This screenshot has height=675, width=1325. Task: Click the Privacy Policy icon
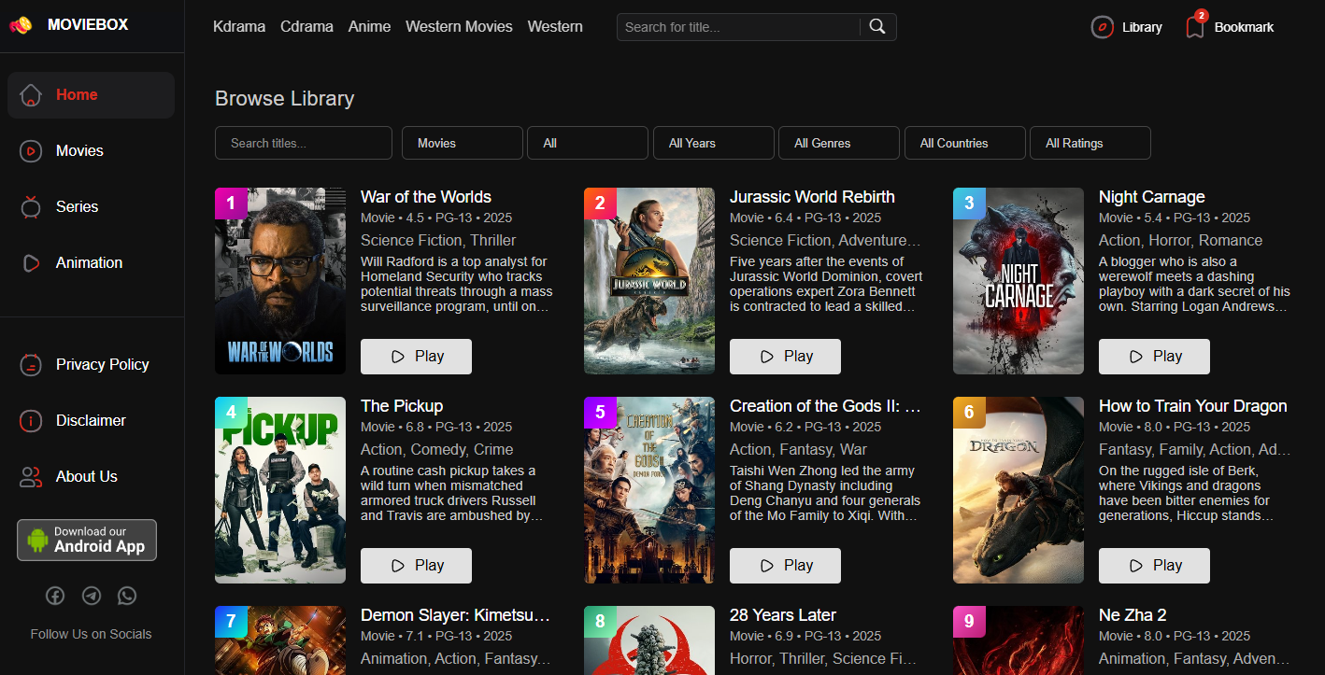pos(31,365)
